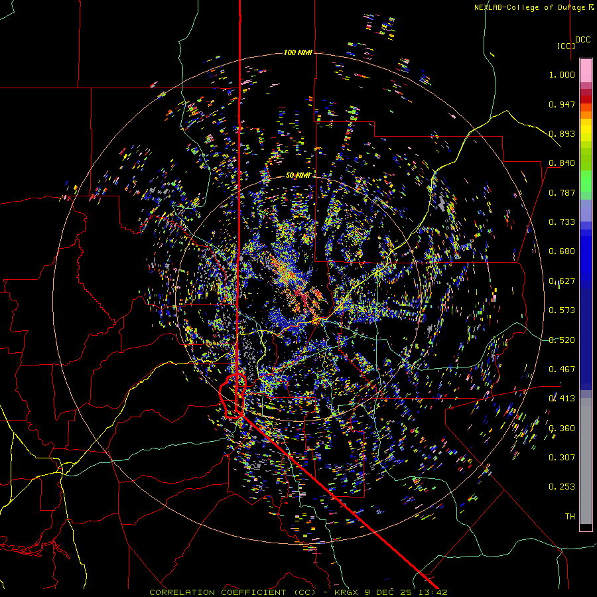This screenshot has width=597, height=597.
Task: Click the 0.307 scale value
Action: tap(562, 458)
